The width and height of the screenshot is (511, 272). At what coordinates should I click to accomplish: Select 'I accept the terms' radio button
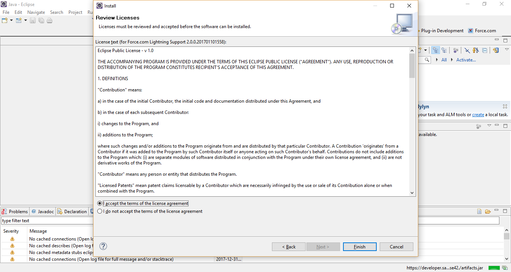[100, 203]
